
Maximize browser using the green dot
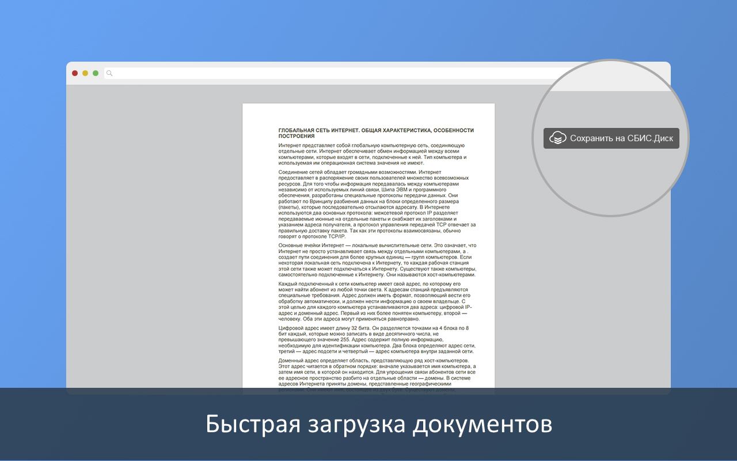pyautogui.click(x=96, y=73)
